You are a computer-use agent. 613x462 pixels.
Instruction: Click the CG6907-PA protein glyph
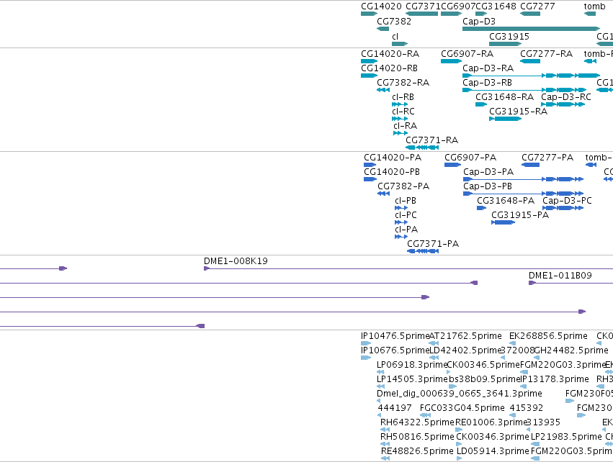point(452,165)
